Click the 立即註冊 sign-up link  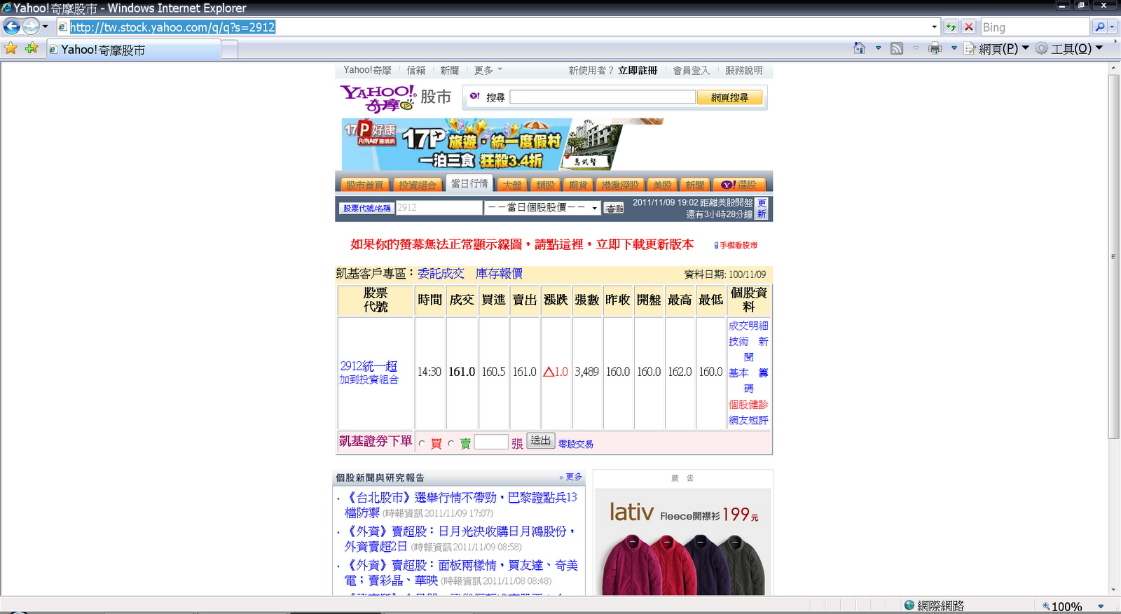[638, 71]
